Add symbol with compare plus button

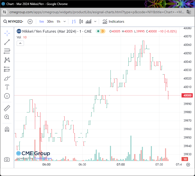tap(30, 21)
